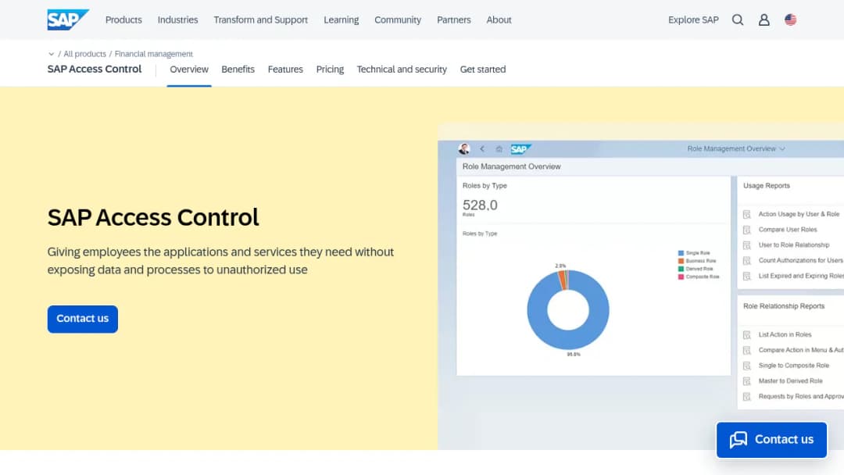Click the Single to Composite Role text
844x475 pixels.
click(793, 366)
